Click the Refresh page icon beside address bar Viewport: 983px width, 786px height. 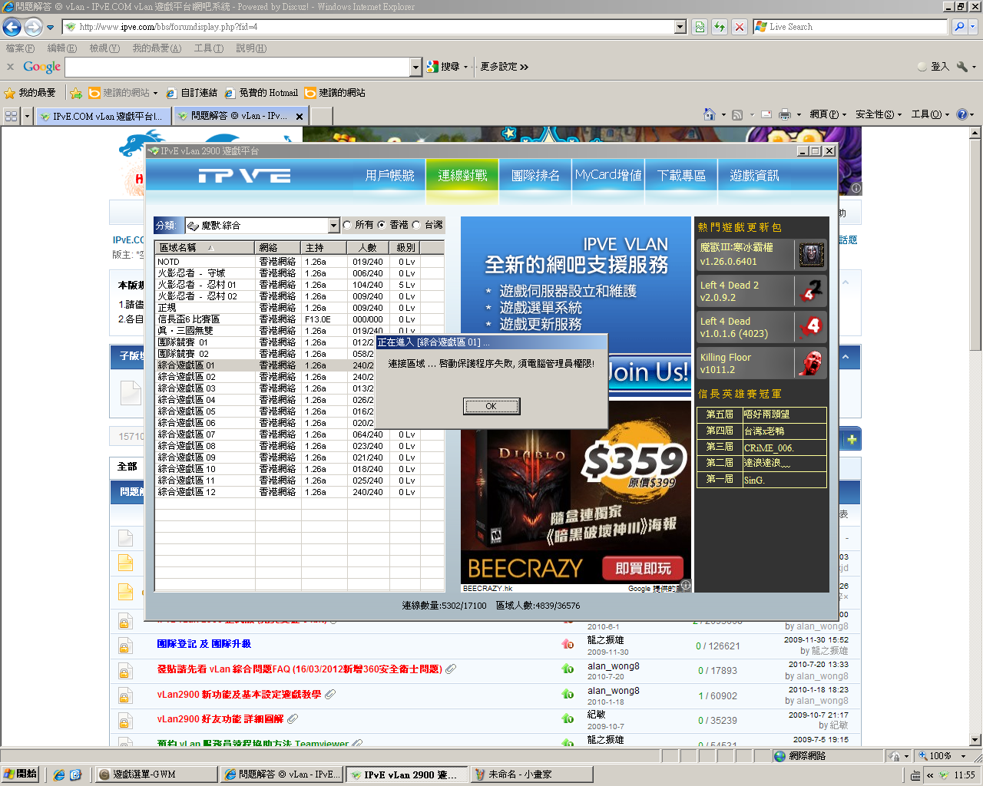click(x=720, y=27)
